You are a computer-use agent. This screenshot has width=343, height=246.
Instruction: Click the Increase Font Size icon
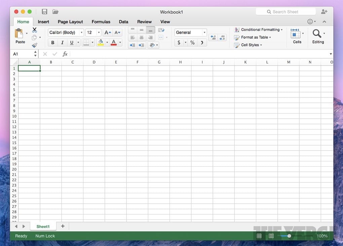[107, 33]
